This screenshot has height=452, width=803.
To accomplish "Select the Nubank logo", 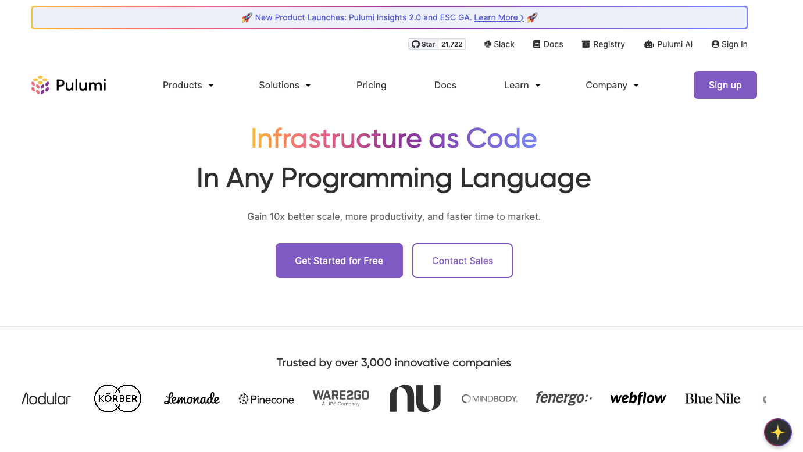I will coord(415,398).
